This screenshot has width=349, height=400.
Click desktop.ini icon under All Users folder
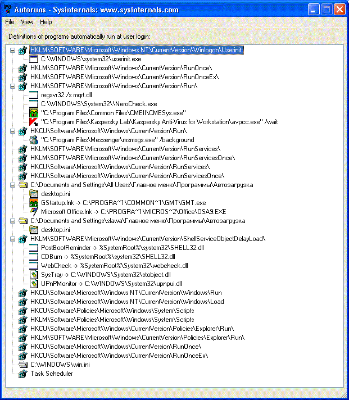tap(33, 194)
